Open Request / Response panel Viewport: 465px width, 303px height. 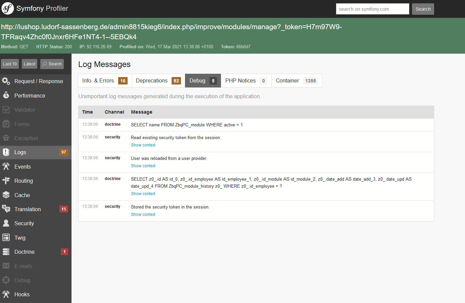[36, 81]
